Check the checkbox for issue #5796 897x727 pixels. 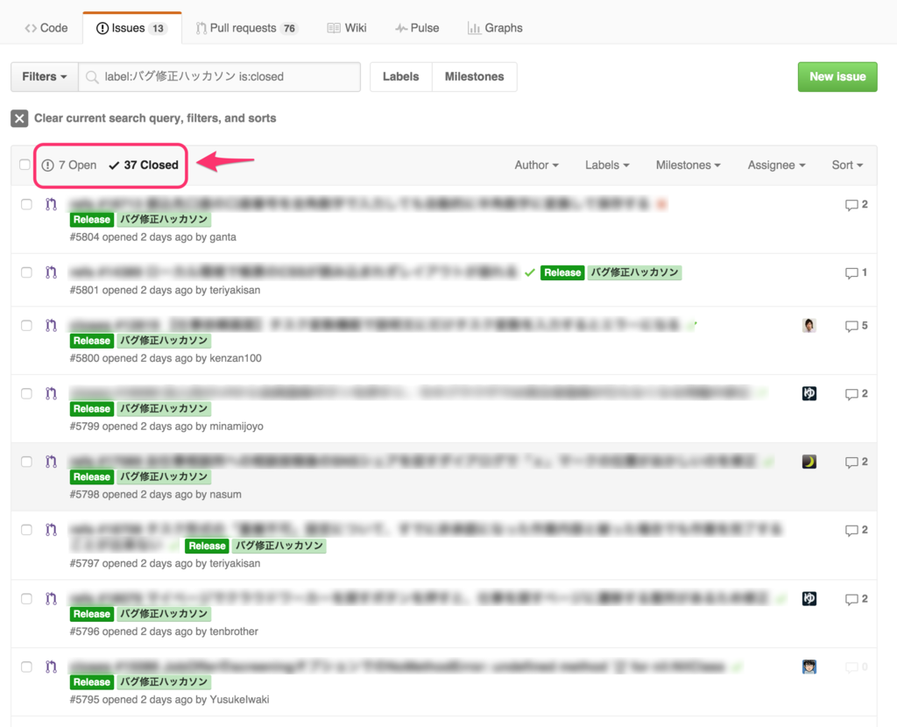(26, 598)
